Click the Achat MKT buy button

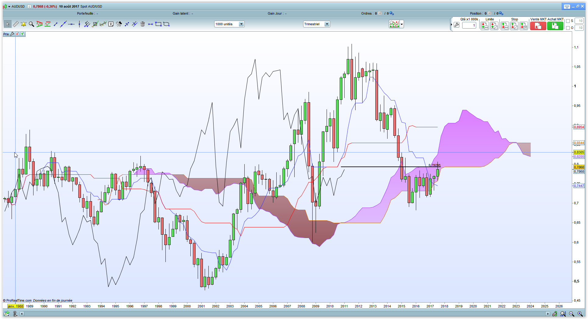click(x=555, y=26)
